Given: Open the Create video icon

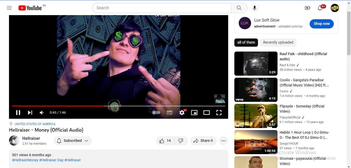Looking at the screenshot, I should [x=307, y=8].
